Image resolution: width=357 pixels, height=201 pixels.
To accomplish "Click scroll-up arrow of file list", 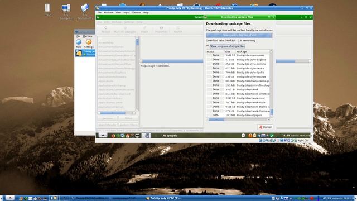I will click(272, 51).
